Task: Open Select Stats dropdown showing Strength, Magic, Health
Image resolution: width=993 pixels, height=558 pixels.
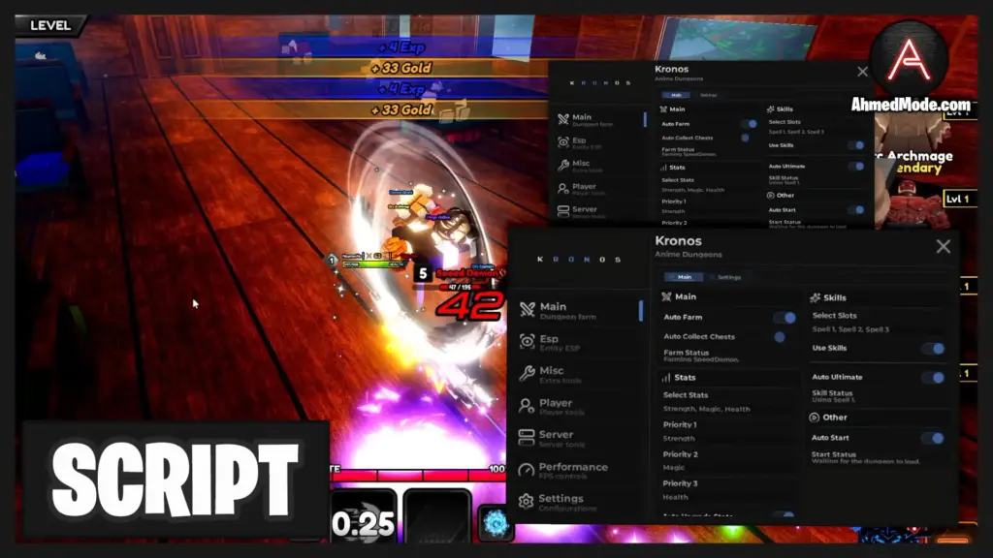Action: 727,402
